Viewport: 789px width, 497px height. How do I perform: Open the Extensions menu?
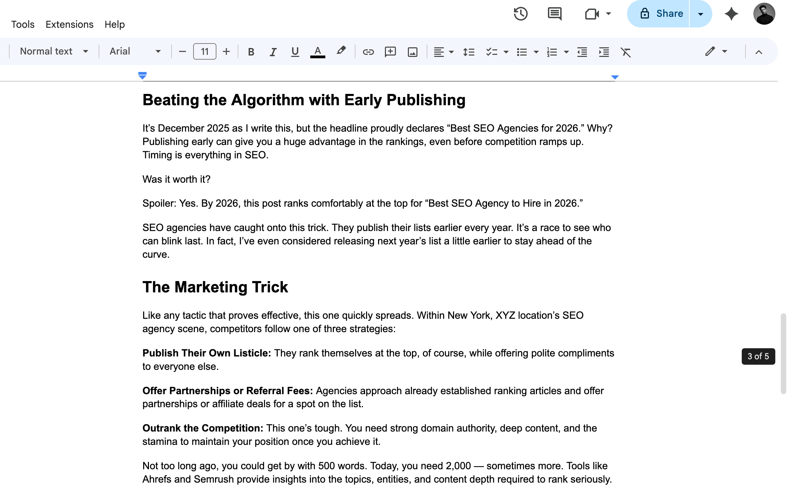click(x=69, y=24)
